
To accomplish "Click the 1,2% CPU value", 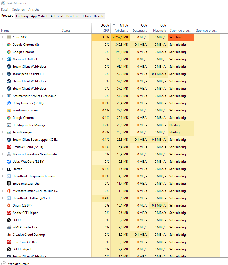I will click(x=101, y=125).
